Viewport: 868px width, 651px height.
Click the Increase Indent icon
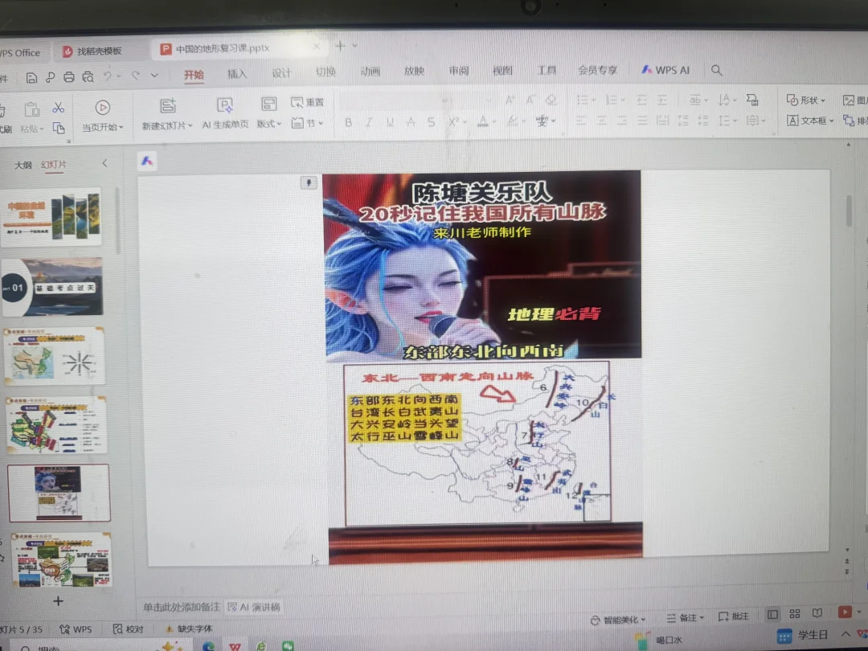tap(662, 100)
